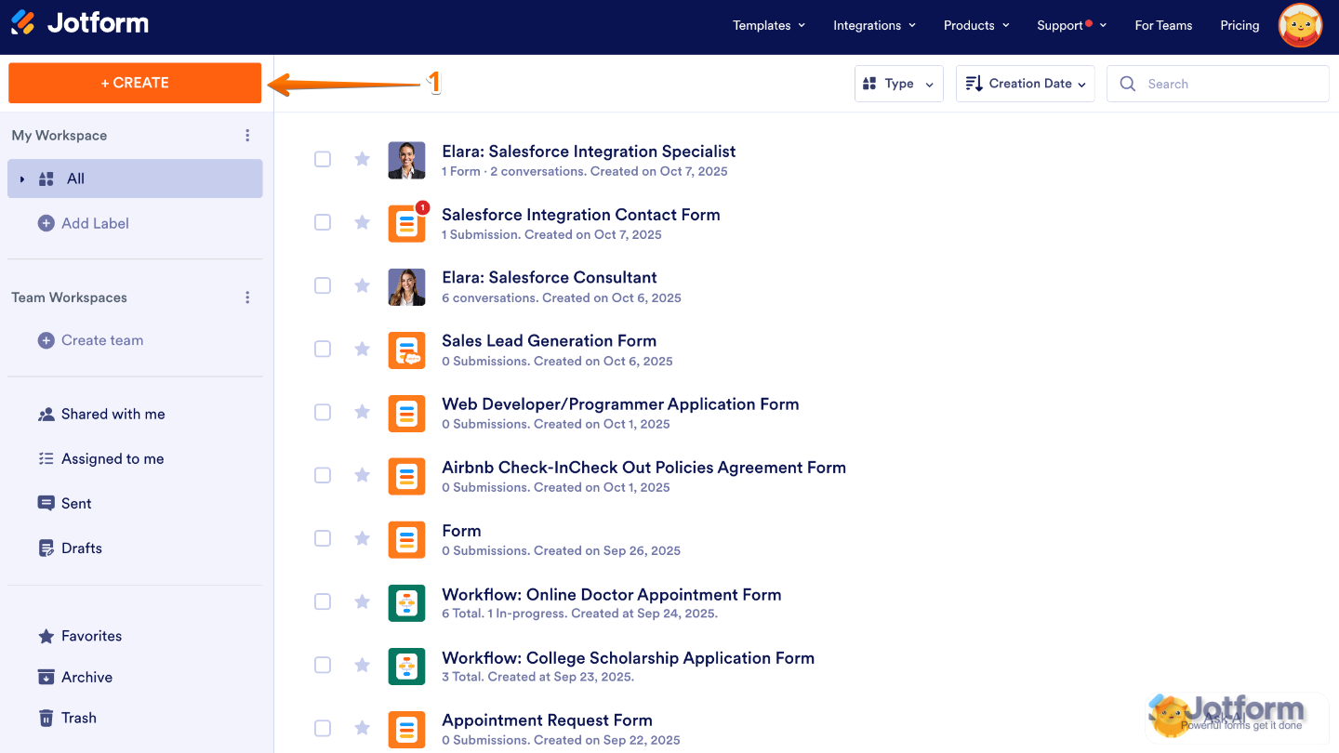Open the Workflow: Online Doctor Appointment Form icon
1339x753 pixels.
tap(406, 603)
